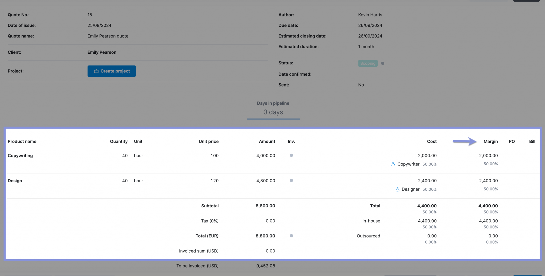Open the Scoping status dropdown
545x276 pixels.
[368, 63]
